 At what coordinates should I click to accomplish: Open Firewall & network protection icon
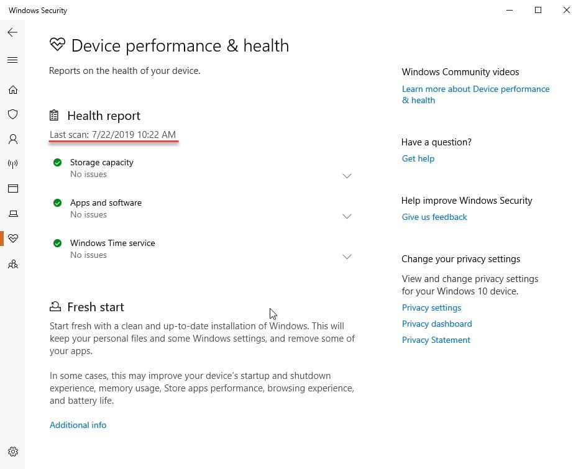13,164
